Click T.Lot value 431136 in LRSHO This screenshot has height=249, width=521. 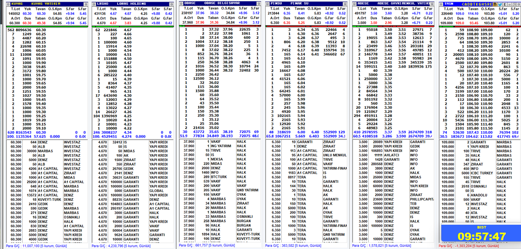101,13
